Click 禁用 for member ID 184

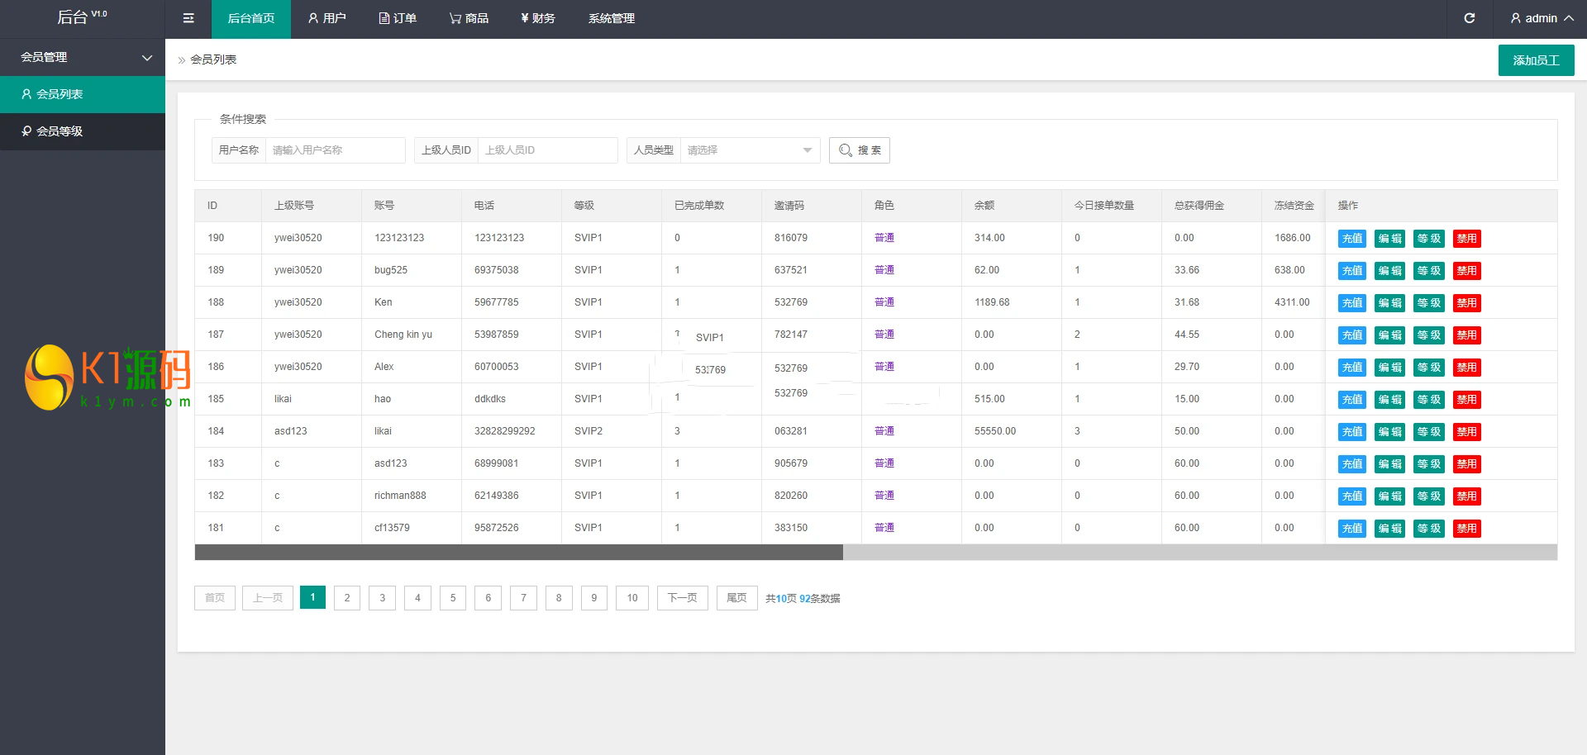[x=1466, y=432]
